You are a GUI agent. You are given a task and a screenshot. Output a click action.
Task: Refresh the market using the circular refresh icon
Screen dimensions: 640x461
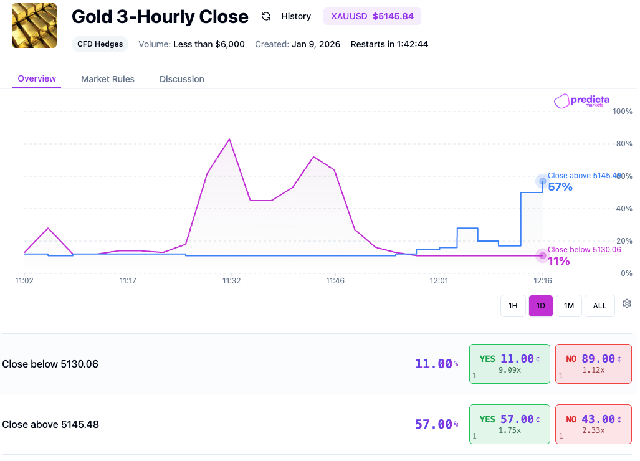point(266,16)
